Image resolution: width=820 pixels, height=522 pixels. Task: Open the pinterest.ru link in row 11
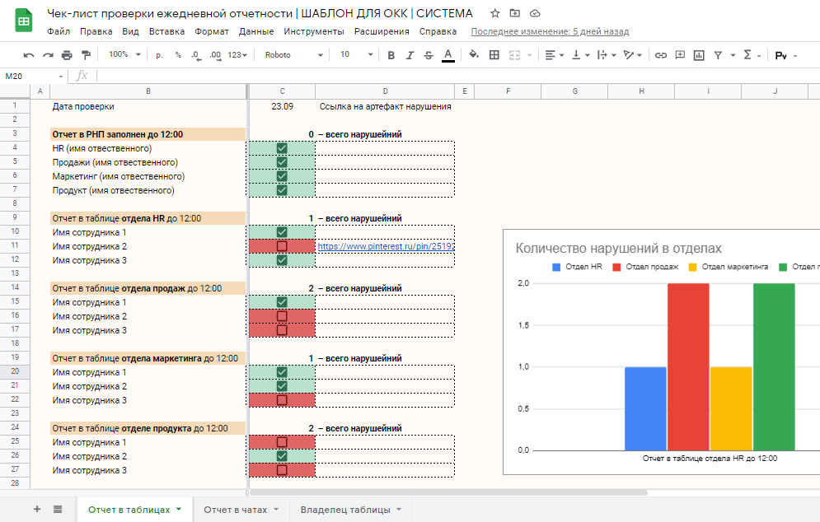click(x=386, y=246)
